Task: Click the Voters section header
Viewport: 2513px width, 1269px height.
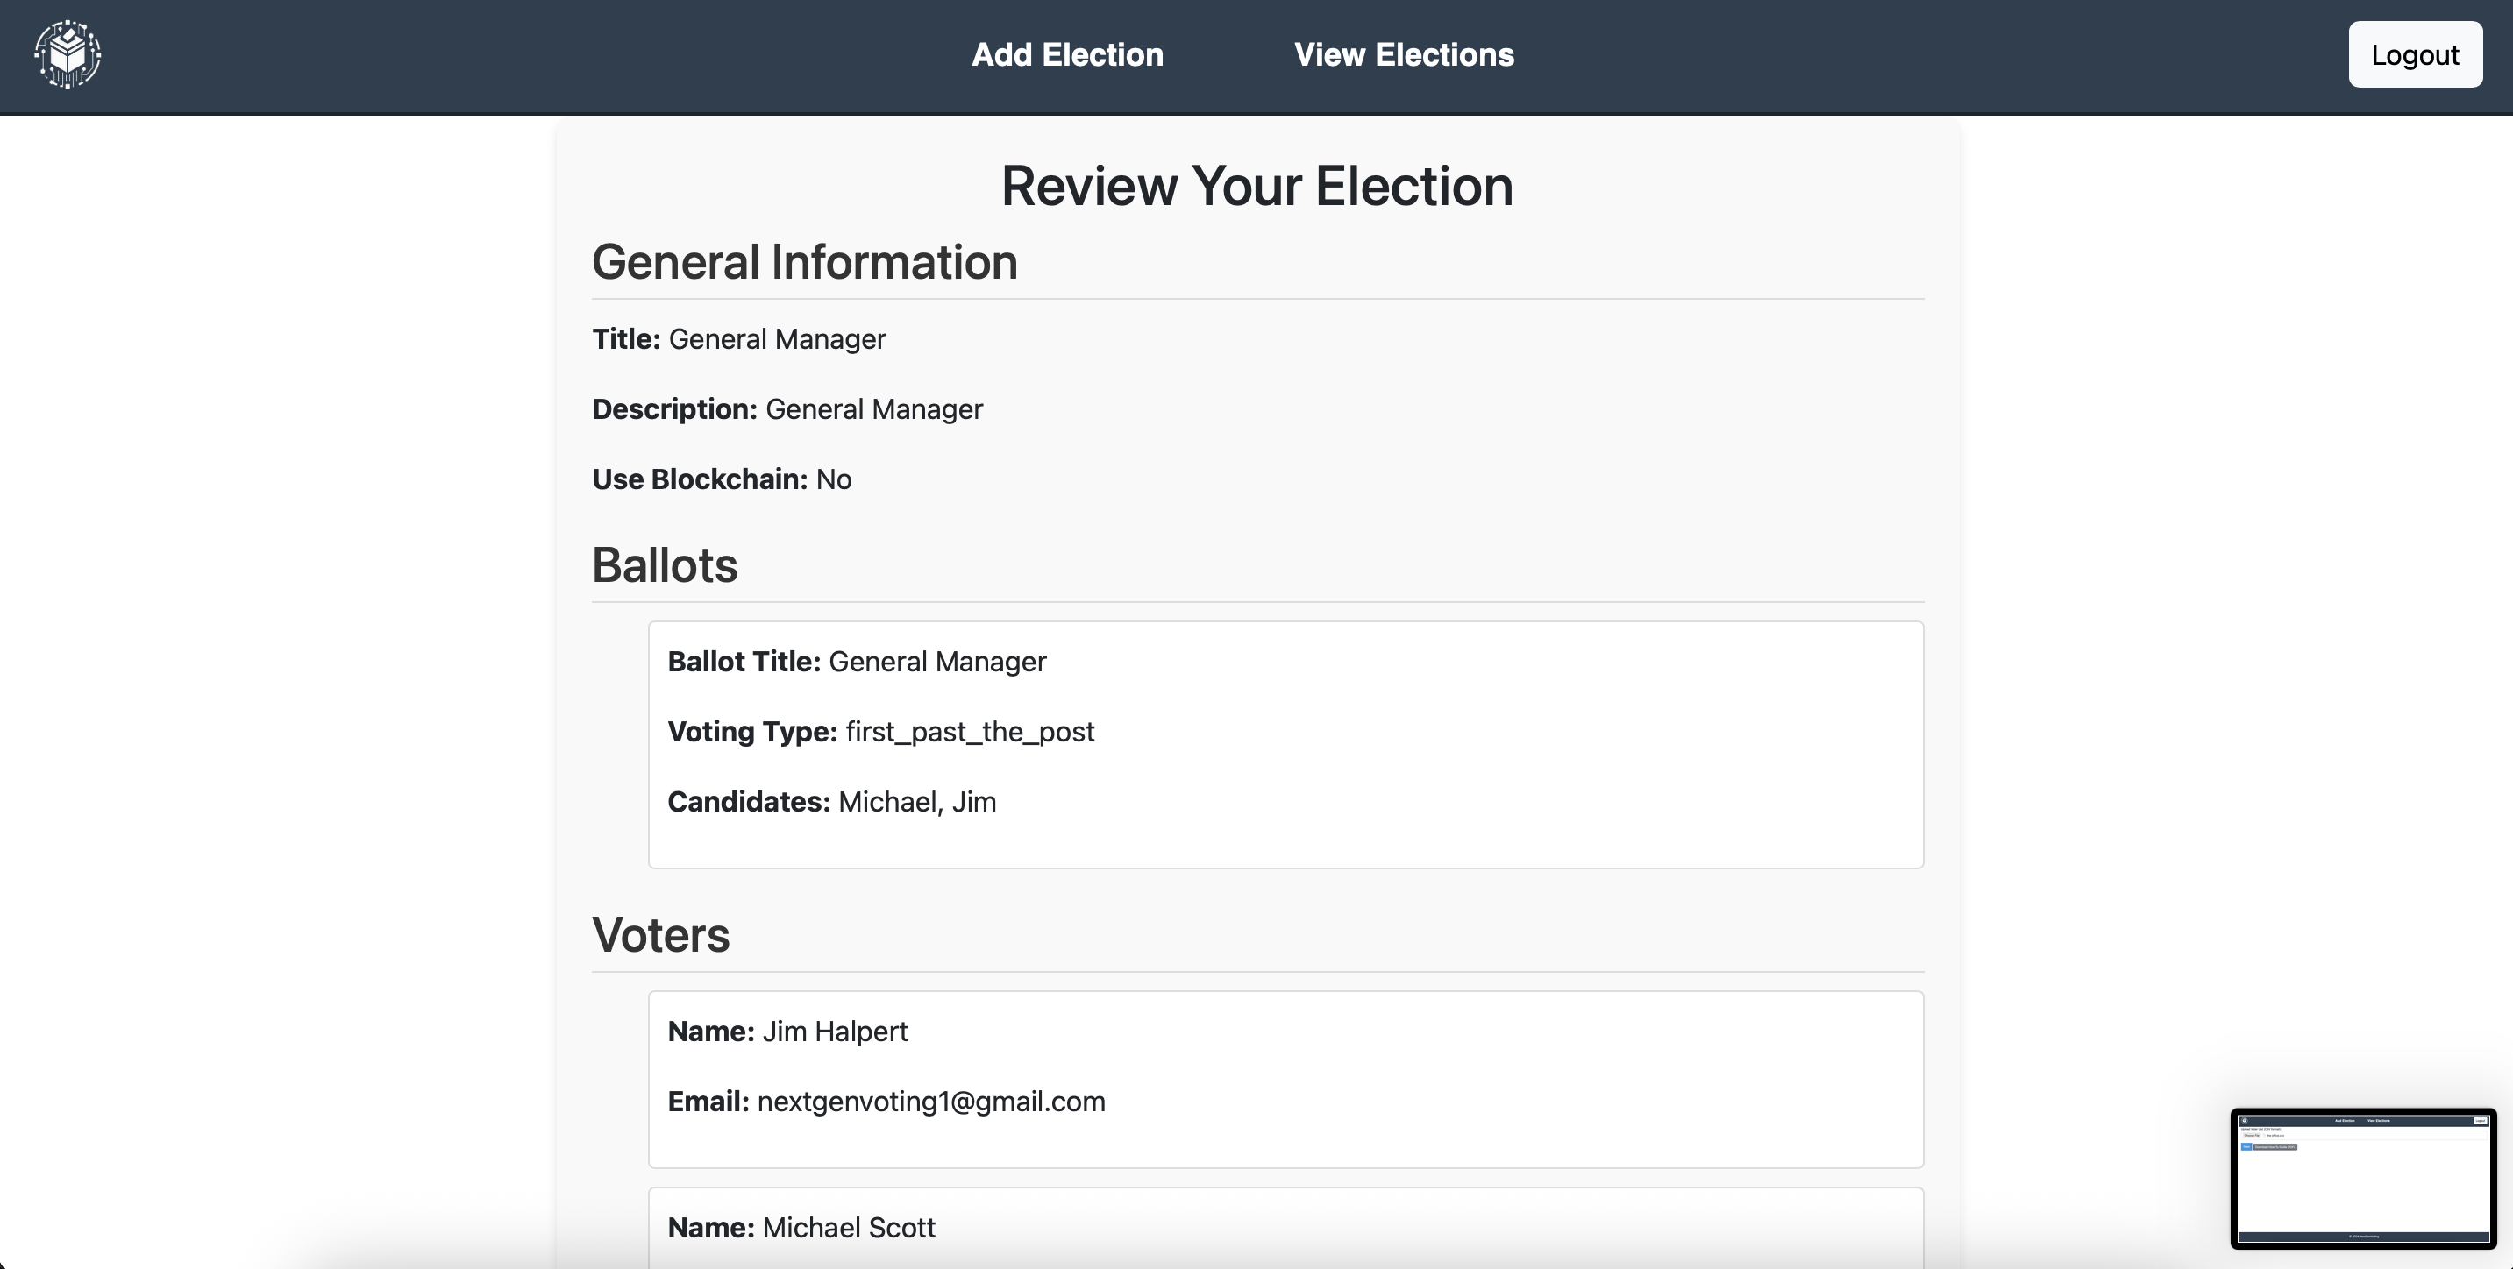Action: 660,934
